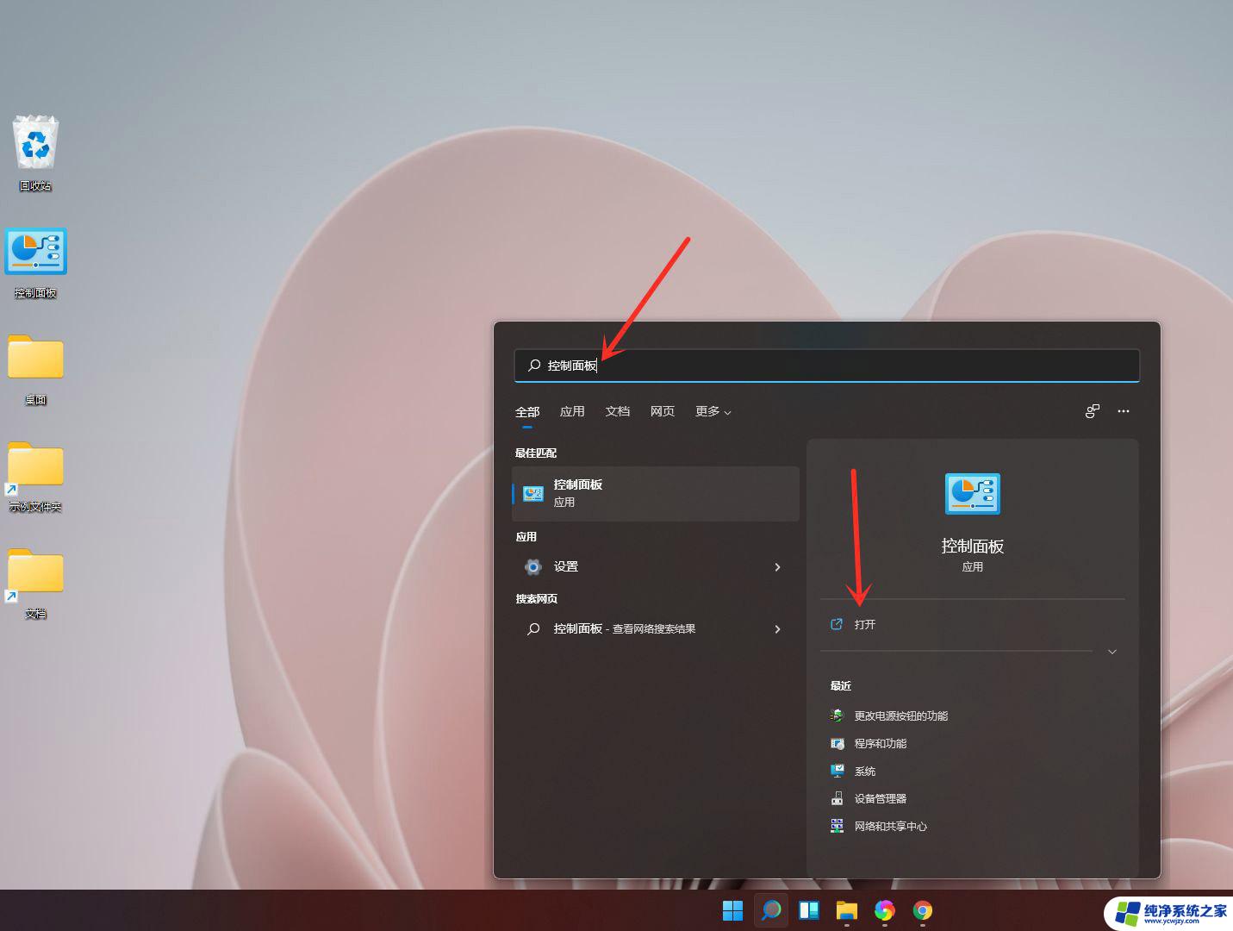Screen dimensions: 1233x931
Task: Click in the search box containing 控制面板
Action: point(827,366)
